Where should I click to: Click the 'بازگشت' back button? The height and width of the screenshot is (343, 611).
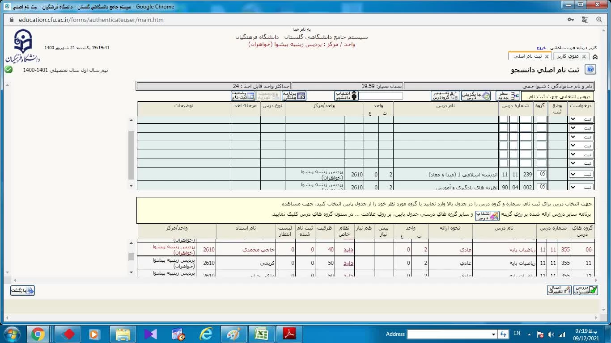pyautogui.click(x=23, y=291)
